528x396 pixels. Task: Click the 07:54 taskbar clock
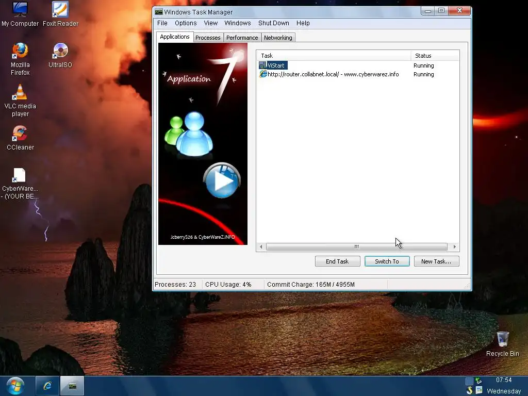[x=503, y=380]
